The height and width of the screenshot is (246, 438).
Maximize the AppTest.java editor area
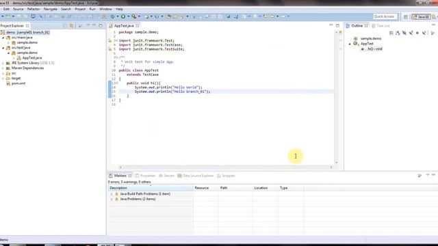click(337, 25)
